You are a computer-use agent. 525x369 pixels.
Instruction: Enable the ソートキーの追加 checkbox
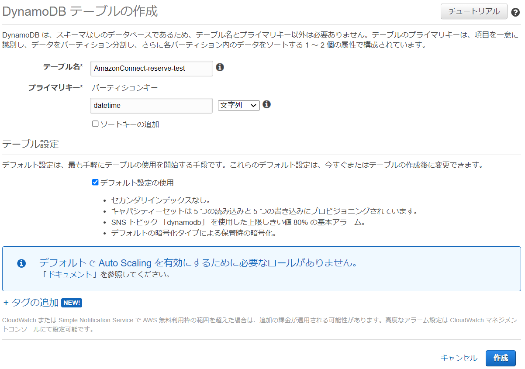click(x=95, y=124)
